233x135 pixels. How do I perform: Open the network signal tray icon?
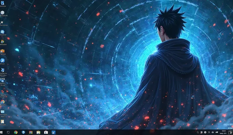[217, 132]
